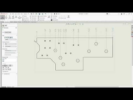Collapse the Style section
This screenshot has width=133, height=100.
16,36
